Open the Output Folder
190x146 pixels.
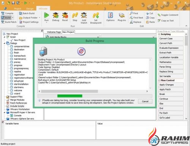point(28,18)
